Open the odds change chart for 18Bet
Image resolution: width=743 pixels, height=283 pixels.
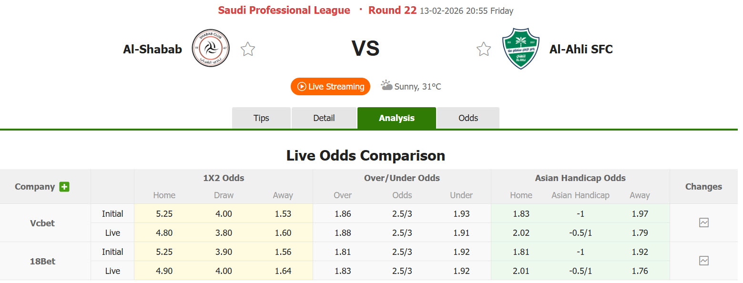click(704, 261)
